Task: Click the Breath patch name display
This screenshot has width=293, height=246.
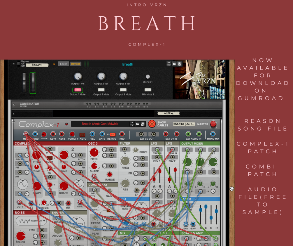Action: pyautogui.click(x=128, y=64)
